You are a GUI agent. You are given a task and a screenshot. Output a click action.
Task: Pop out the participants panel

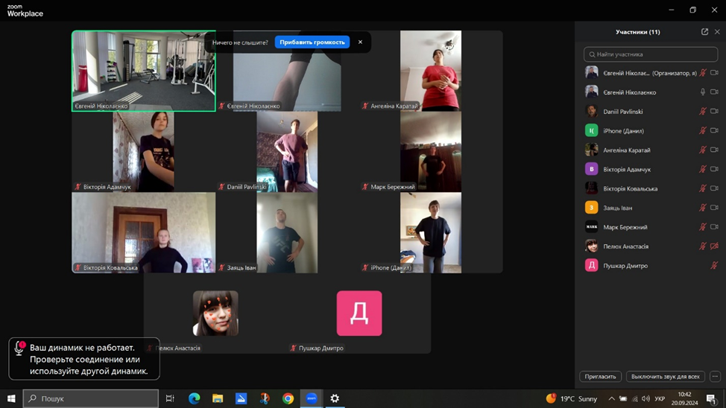(x=704, y=32)
